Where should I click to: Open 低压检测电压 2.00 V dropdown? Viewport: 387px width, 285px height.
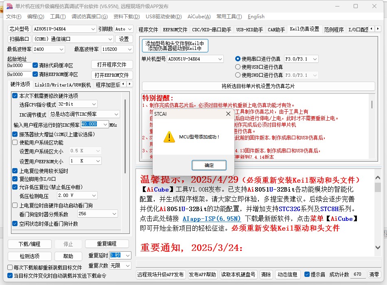[x=77, y=195]
